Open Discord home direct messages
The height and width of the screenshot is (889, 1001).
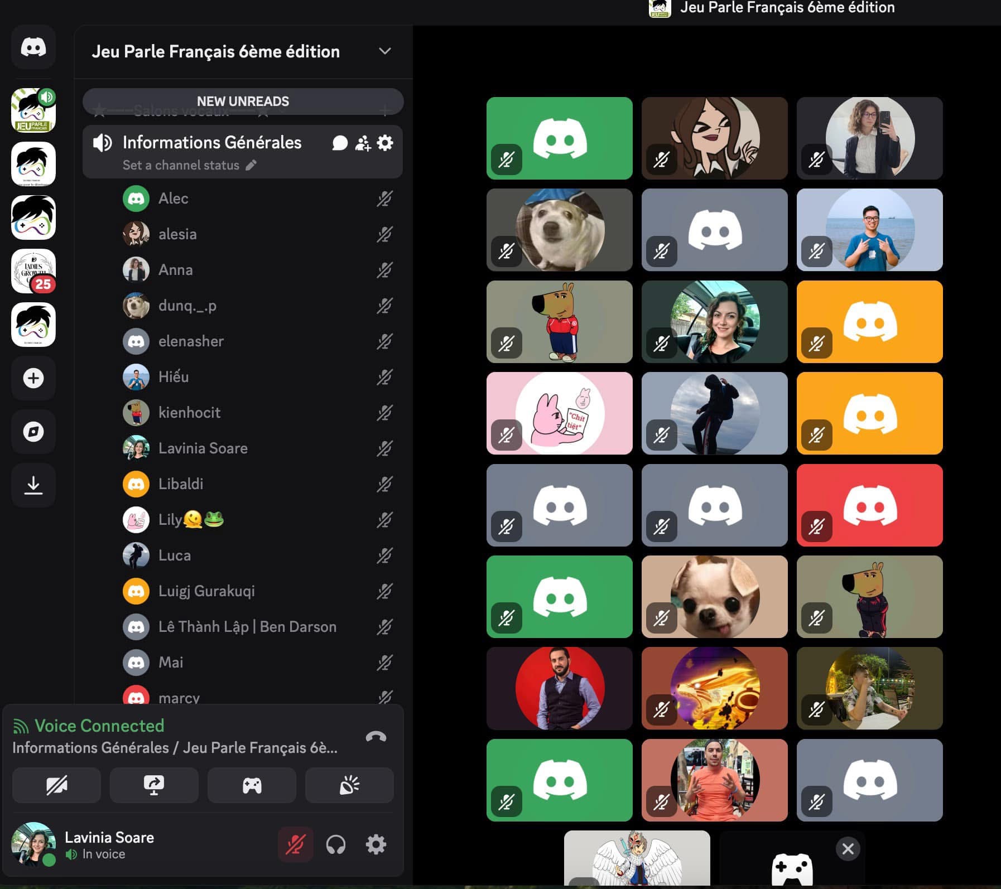coord(33,47)
